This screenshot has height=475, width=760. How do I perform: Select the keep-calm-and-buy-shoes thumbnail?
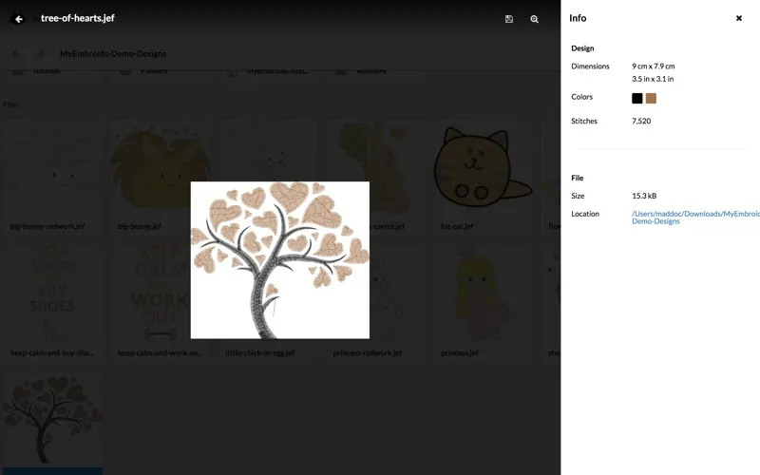(x=52, y=295)
